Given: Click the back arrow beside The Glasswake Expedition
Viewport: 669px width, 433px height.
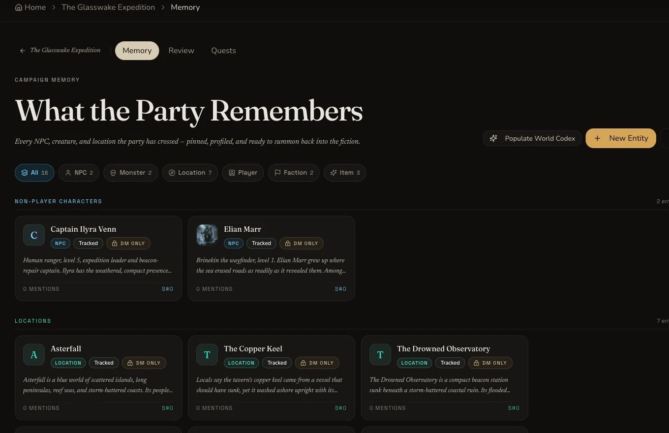Looking at the screenshot, I should [x=23, y=51].
